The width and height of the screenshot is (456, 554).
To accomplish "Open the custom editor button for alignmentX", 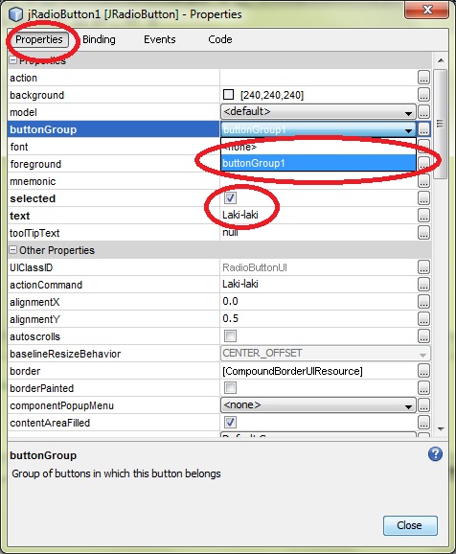I will point(423,302).
